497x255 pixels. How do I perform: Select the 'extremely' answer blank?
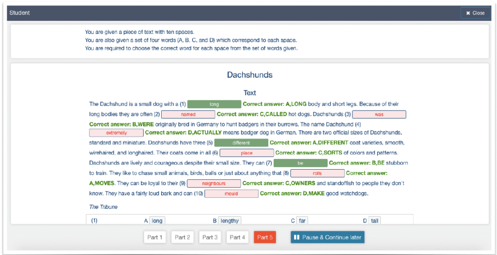pyautogui.click(x=116, y=132)
